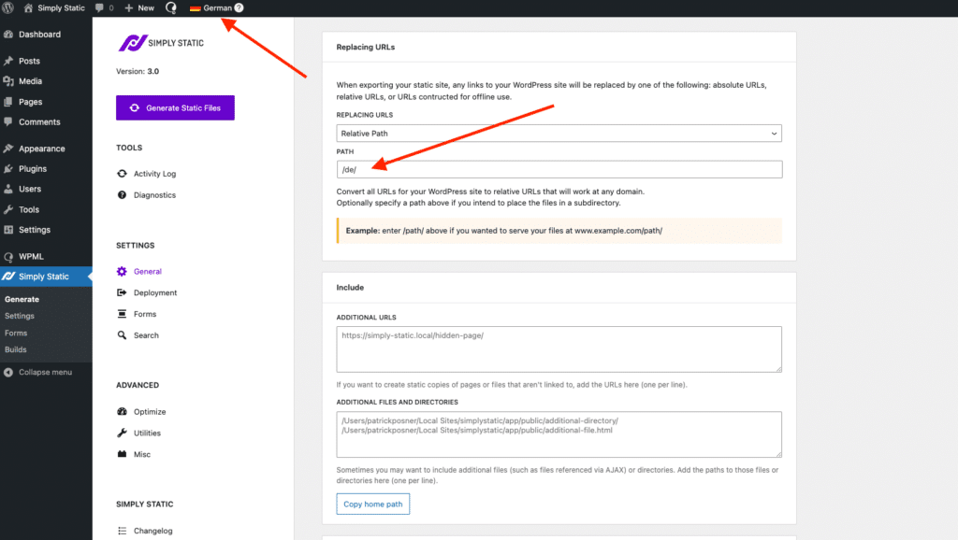Open the Optimize settings link
958x540 pixels.
[x=150, y=412]
